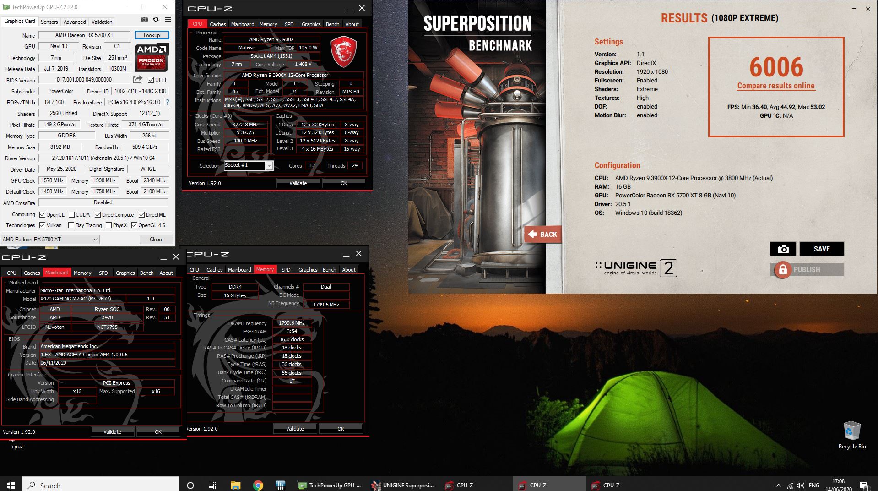The width and height of the screenshot is (878, 491).
Task: Open the blue calculator-like app in taskbar
Action: click(280, 485)
